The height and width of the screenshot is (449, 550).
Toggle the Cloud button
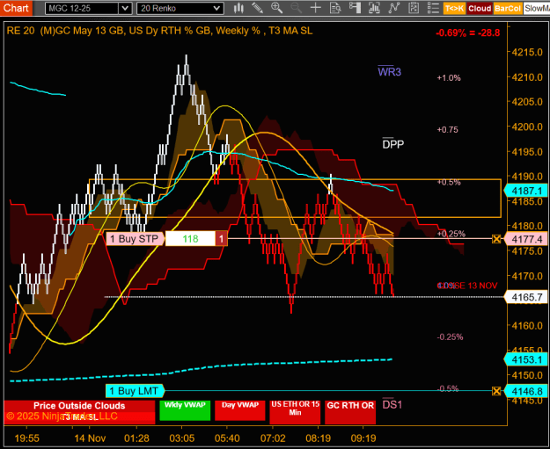[x=480, y=8]
